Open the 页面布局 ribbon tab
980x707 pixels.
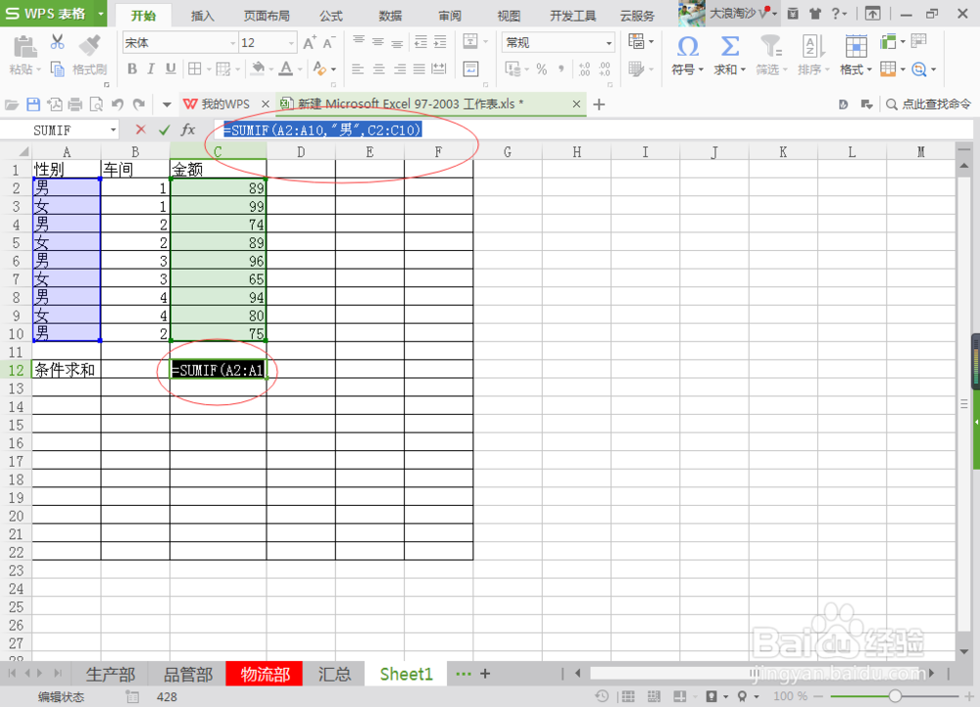pos(267,16)
